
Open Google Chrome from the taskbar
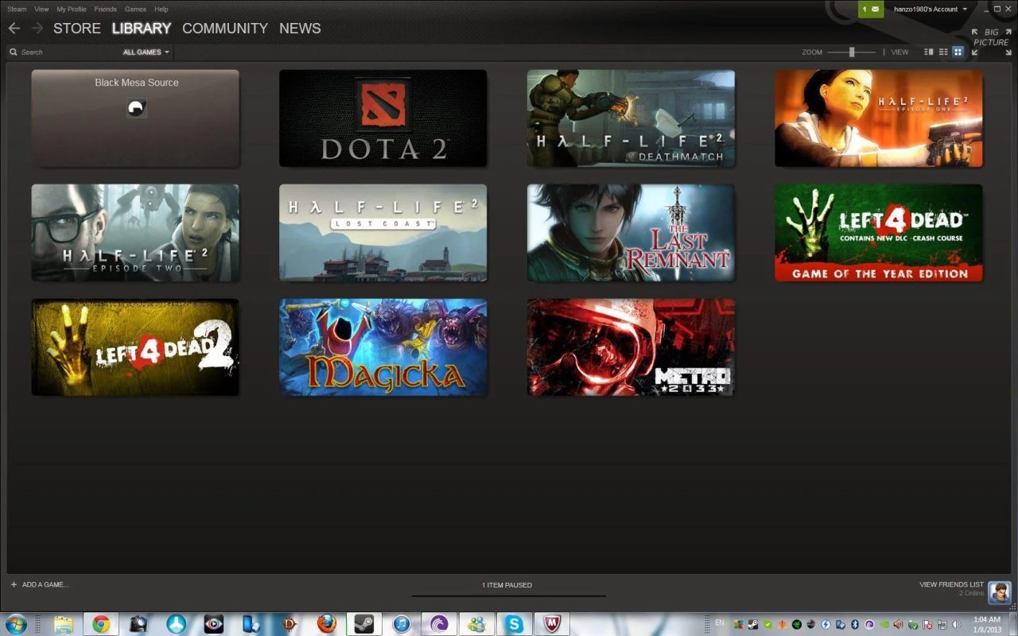click(101, 624)
